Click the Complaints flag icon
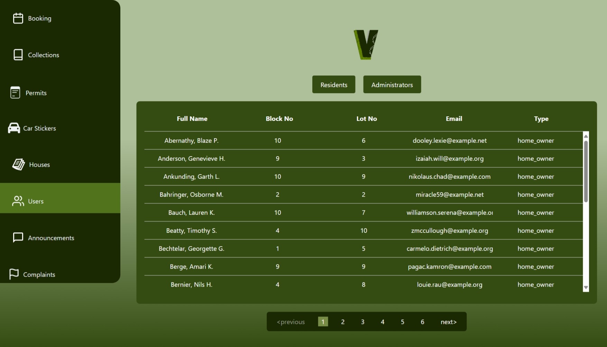 click(x=14, y=274)
